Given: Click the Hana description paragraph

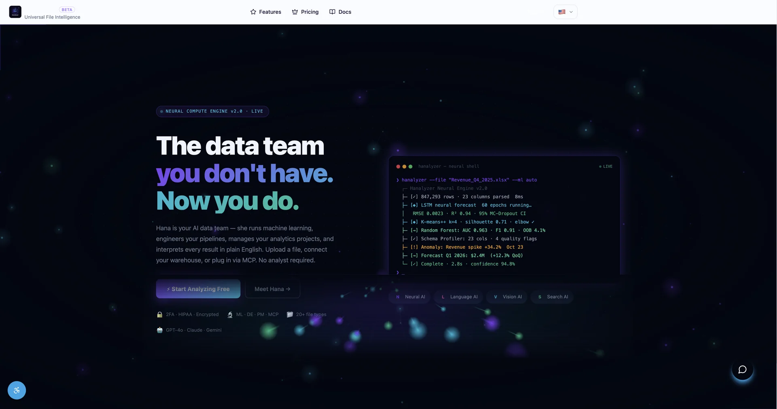Looking at the screenshot, I should (x=245, y=244).
